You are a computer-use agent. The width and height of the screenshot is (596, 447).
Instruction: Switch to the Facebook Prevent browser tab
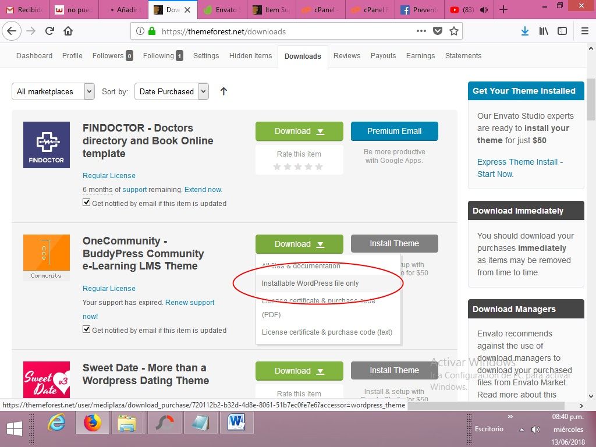(420, 9)
